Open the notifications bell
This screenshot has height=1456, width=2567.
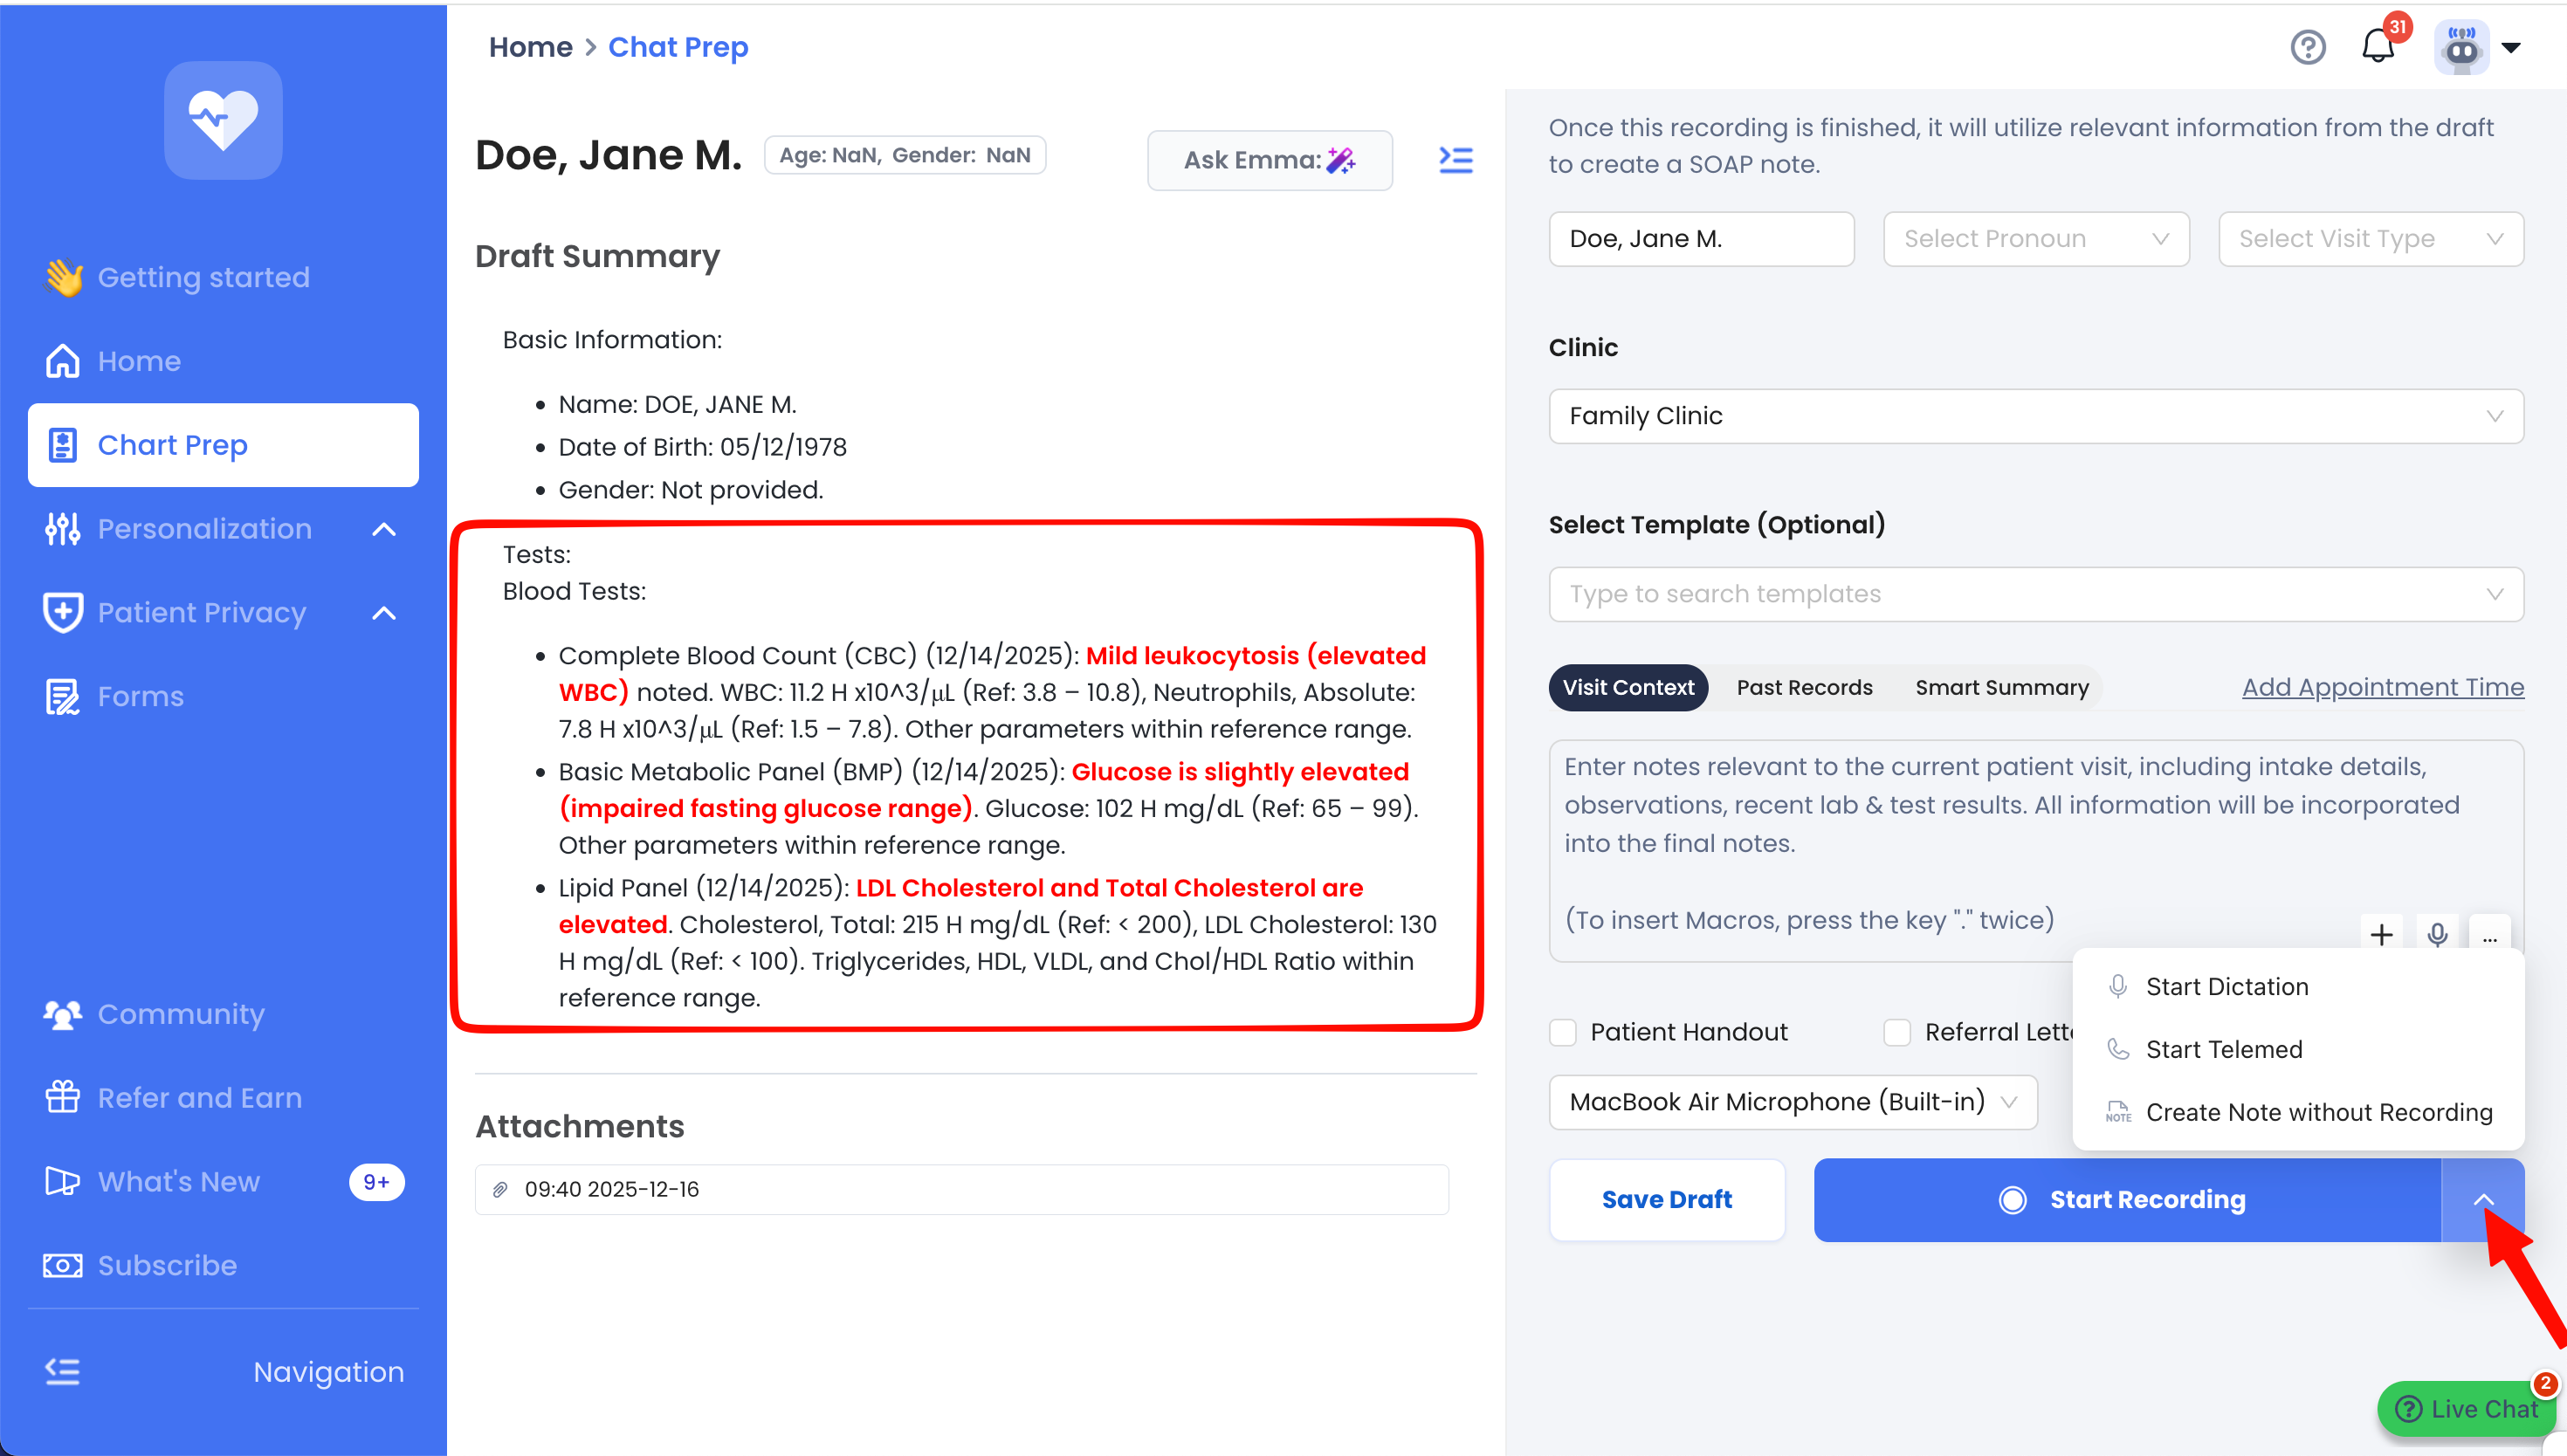click(2377, 47)
